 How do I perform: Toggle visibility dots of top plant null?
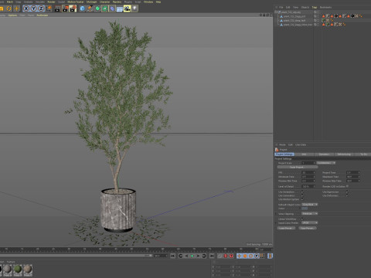(318, 12)
